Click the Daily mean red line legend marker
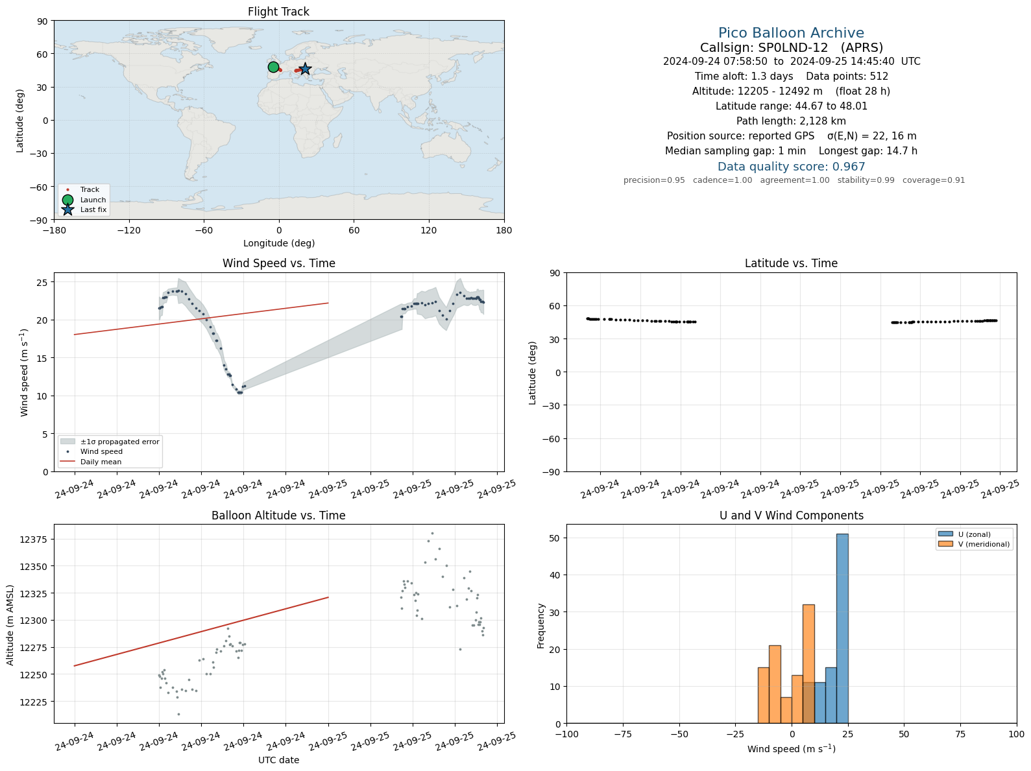This screenshot has height=771, width=1031. 67,462
